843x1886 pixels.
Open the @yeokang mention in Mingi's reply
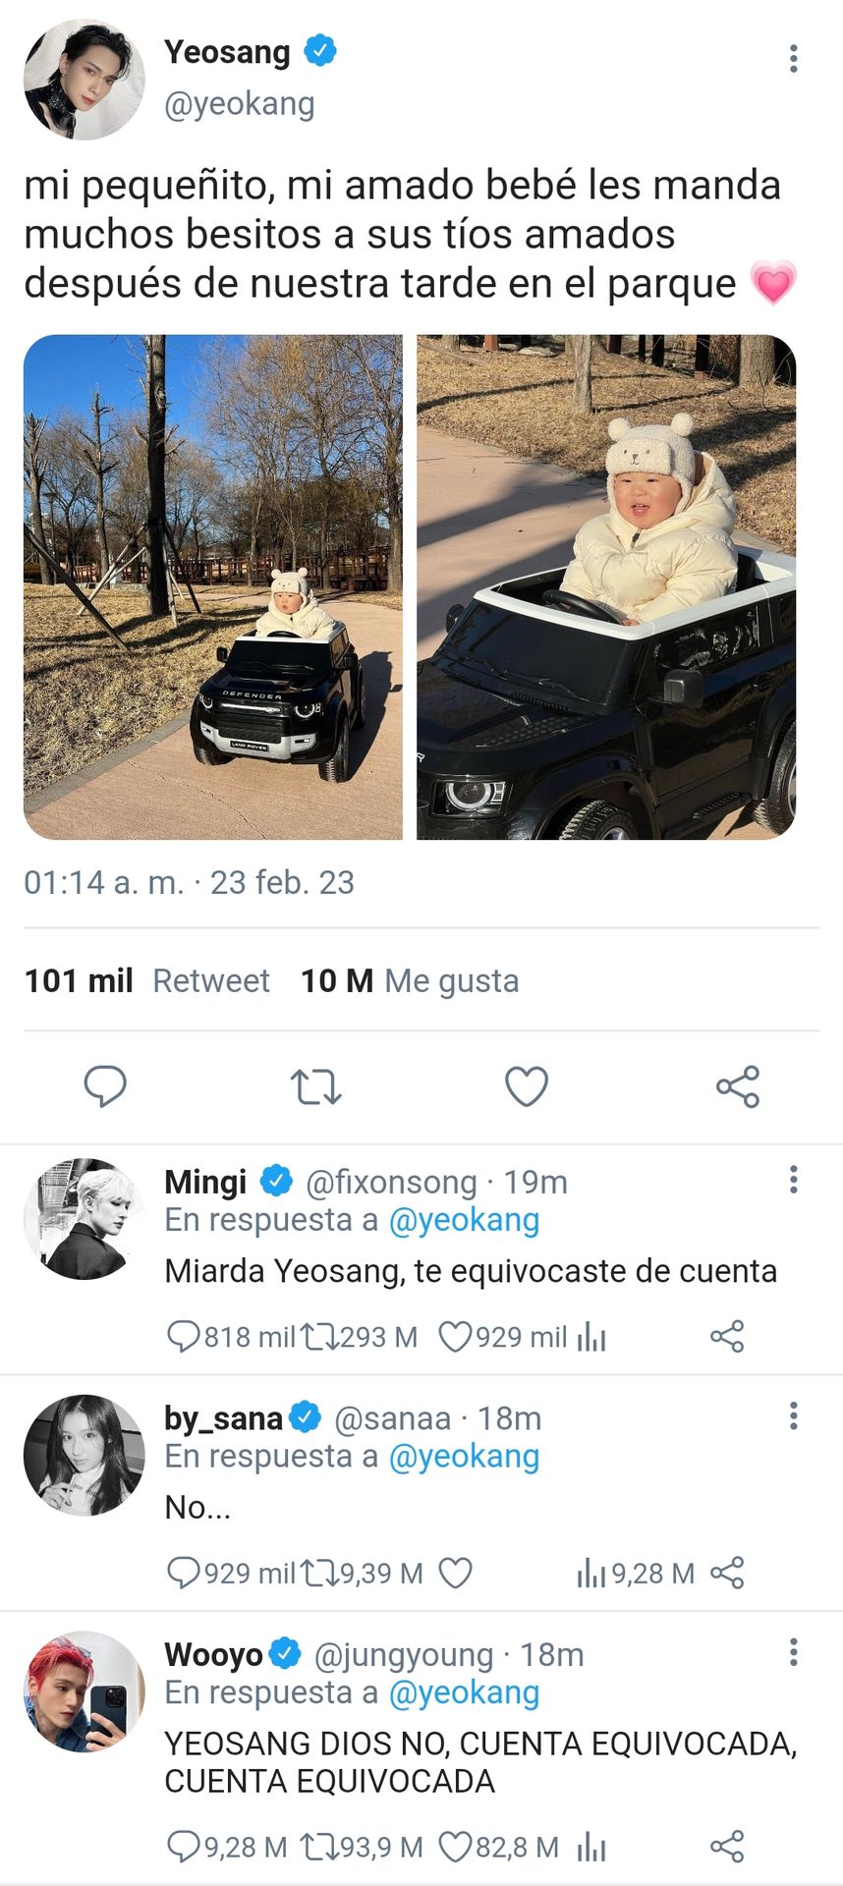[464, 1220]
